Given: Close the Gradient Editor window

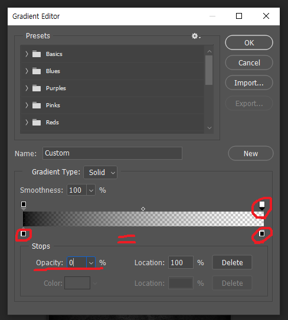Looking at the screenshot, I should click(266, 16).
